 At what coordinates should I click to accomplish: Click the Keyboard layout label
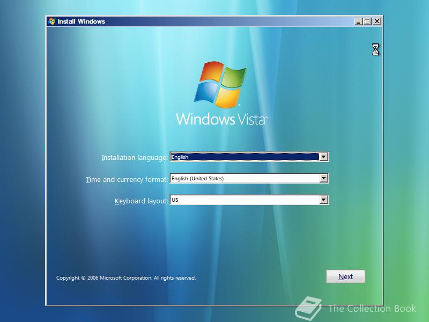[141, 201]
